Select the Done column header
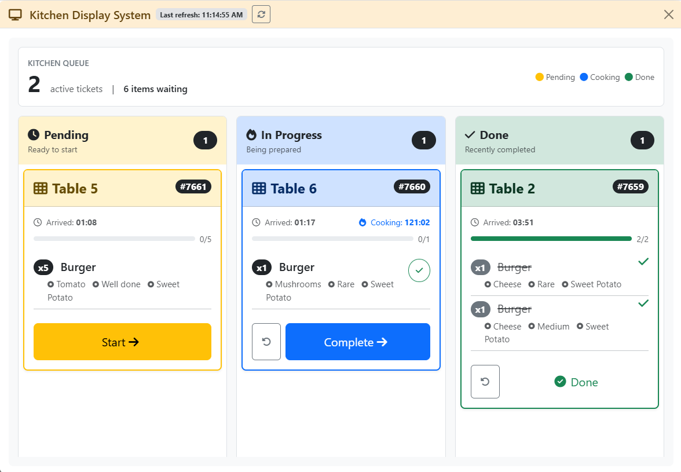 pyautogui.click(x=559, y=140)
